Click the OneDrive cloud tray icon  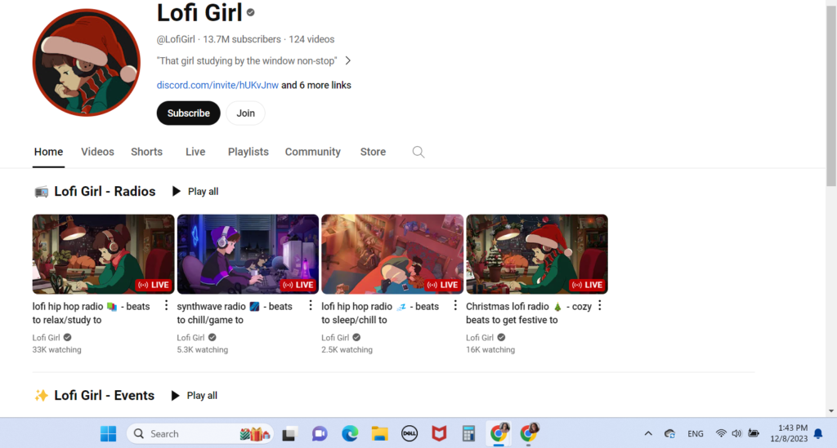point(670,433)
